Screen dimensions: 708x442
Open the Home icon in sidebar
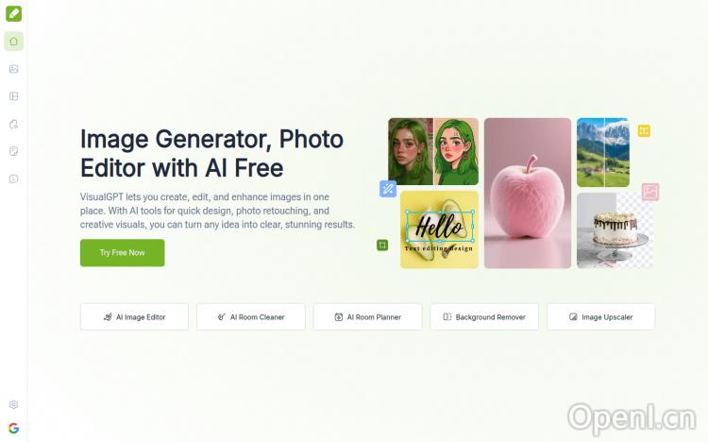pos(13,42)
